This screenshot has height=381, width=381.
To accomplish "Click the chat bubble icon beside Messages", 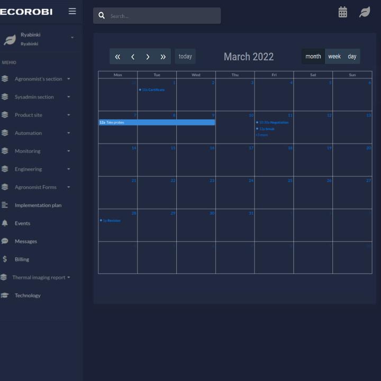I will [x=5, y=241].
